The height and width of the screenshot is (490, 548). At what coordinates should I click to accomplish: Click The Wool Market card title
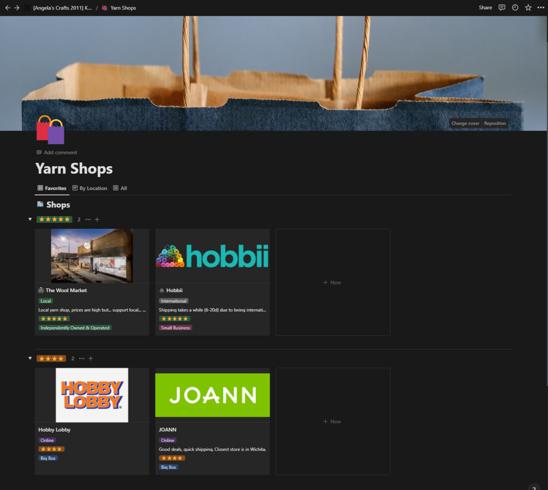[67, 290]
